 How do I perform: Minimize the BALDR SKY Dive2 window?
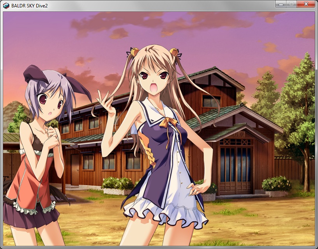[x=281, y=4]
